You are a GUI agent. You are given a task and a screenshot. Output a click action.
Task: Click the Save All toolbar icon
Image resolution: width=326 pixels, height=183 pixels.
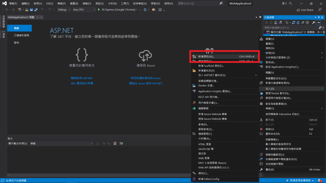[36, 10]
